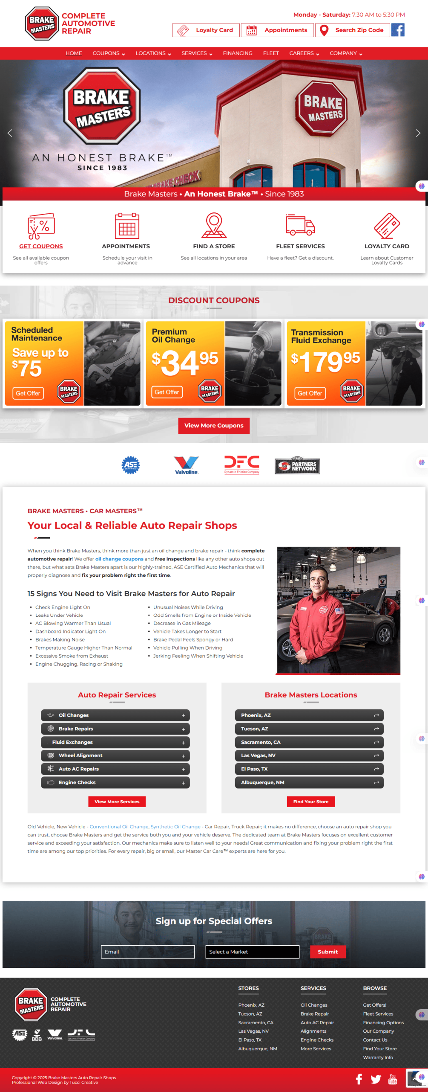Expand the Locations menu
This screenshot has width=428, height=1092.
click(153, 53)
